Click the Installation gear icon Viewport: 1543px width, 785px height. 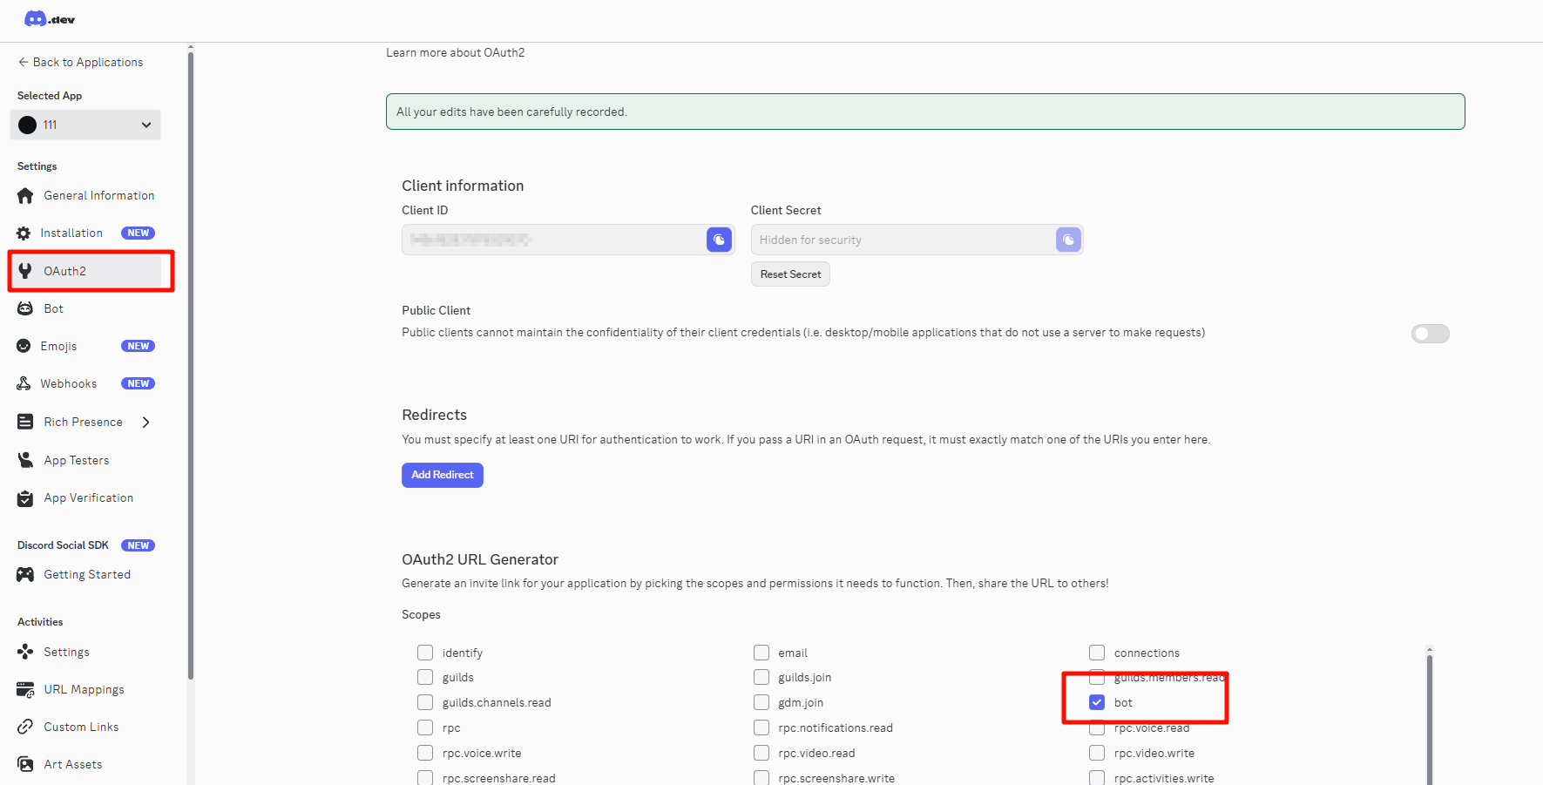[x=24, y=233]
